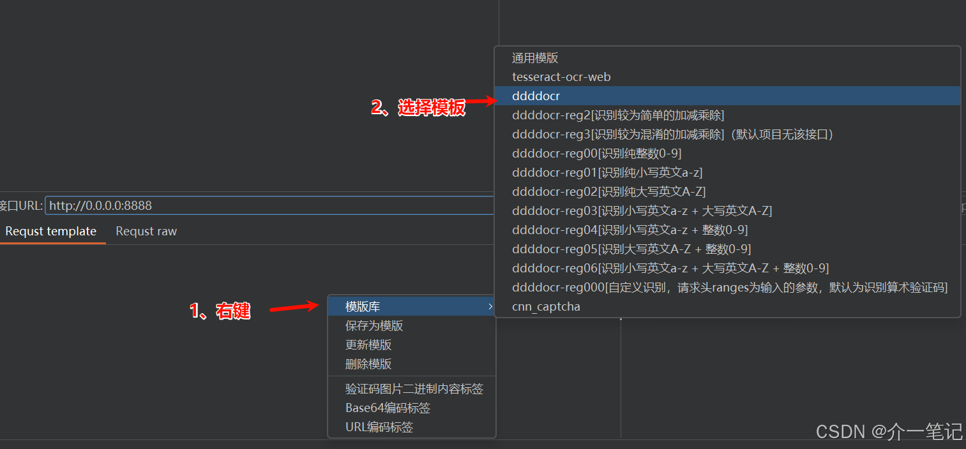This screenshot has width=966, height=449.
Task: Select ddddocr-reg02 uppercase letters template
Action: click(x=727, y=192)
